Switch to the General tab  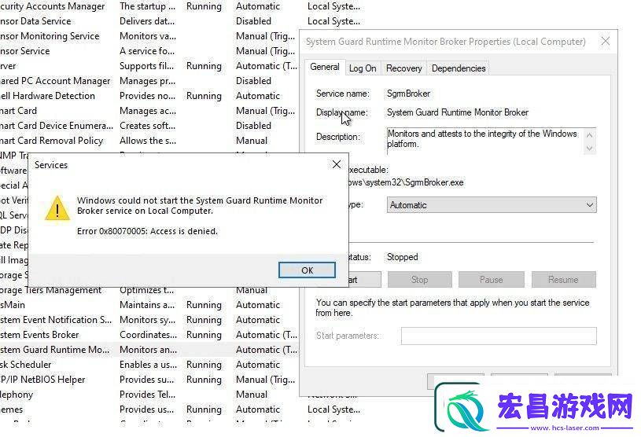325,67
